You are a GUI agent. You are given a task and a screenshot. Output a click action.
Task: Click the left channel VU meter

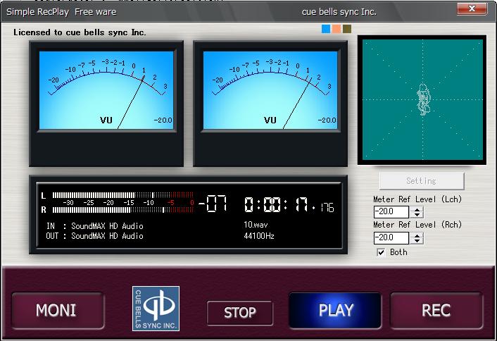pyautogui.click(x=106, y=90)
